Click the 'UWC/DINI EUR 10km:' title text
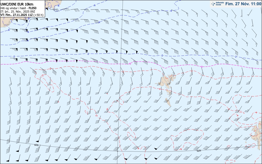 click(x=17, y=4)
